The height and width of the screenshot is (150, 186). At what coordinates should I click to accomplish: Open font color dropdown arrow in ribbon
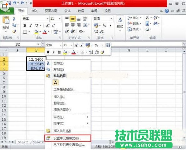[x=49, y=32]
